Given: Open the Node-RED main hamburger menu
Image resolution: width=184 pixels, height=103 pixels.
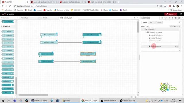Looking at the screenshot, I should coord(181,14).
